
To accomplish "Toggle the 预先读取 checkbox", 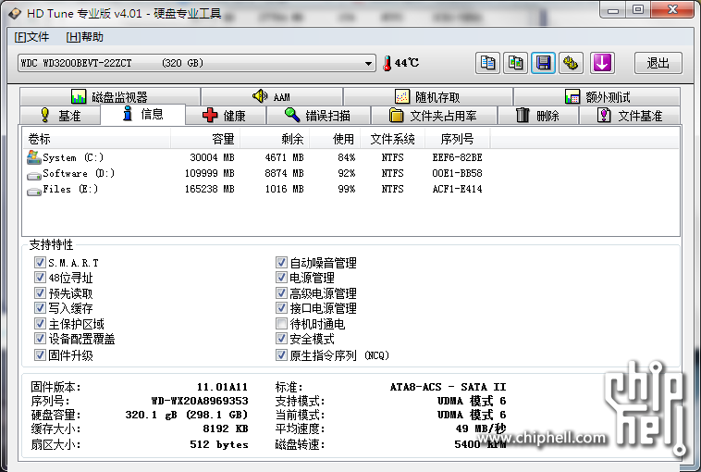I will 40,293.
